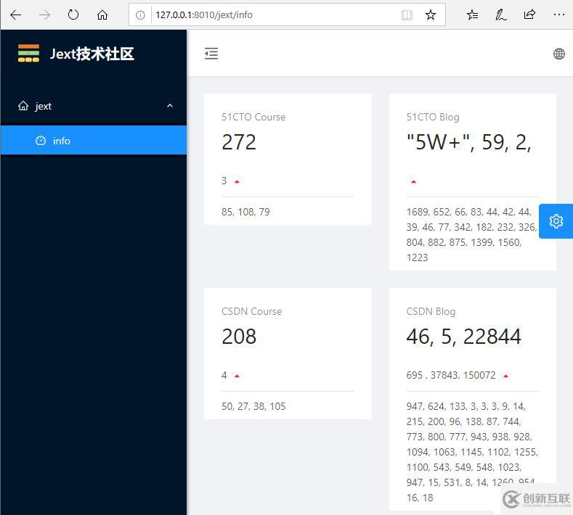Click the site info icon in address bar

click(x=140, y=15)
